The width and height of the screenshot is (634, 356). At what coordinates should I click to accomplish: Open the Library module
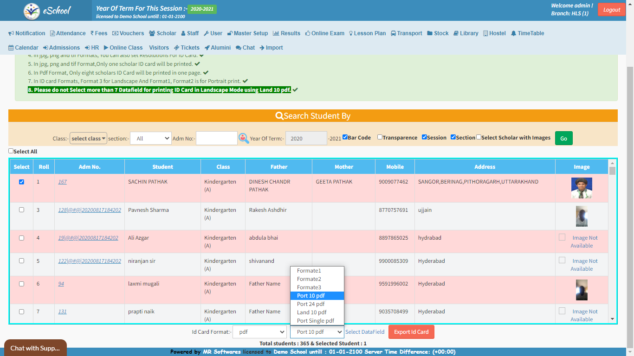[466, 33]
